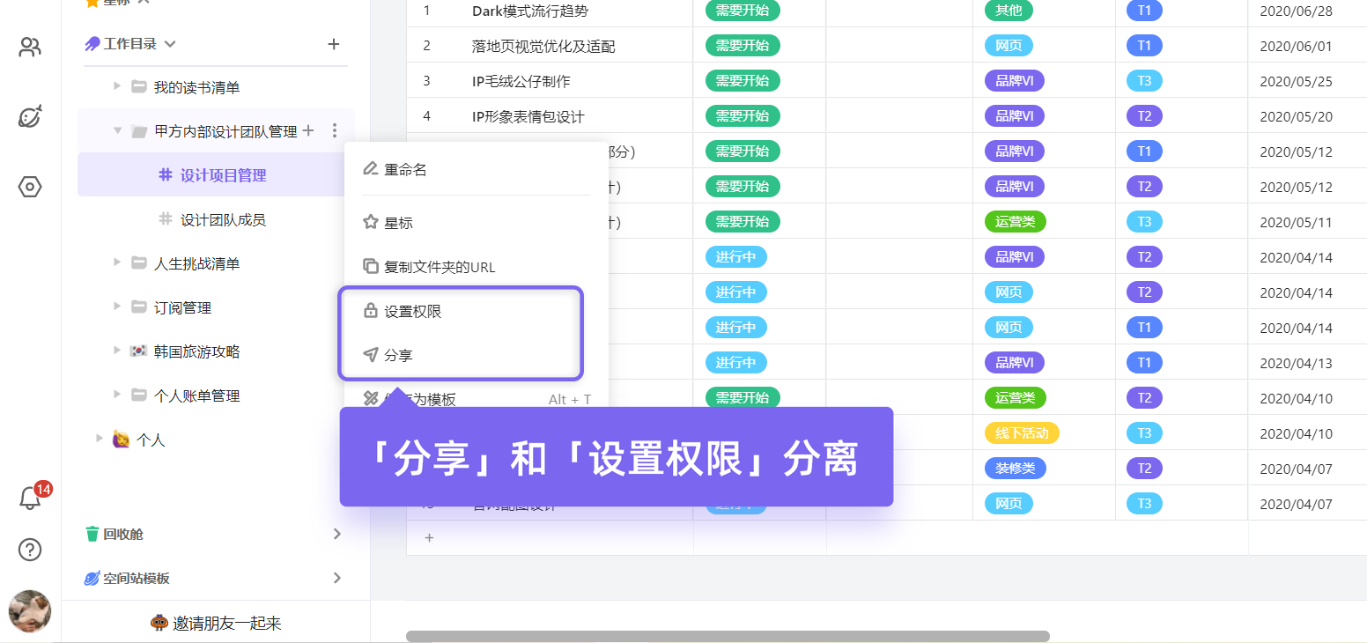Image resolution: width=1367 pixels, height=643 pixels.
Task: Add a new row with the table plus
Action: click(x=429, y=537)
